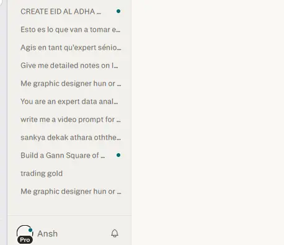The width and height of the screenshot is (284, 245).
Task: Click unread dot beside 'CREATE EID AL ADHA'
Action: (118, 11)
